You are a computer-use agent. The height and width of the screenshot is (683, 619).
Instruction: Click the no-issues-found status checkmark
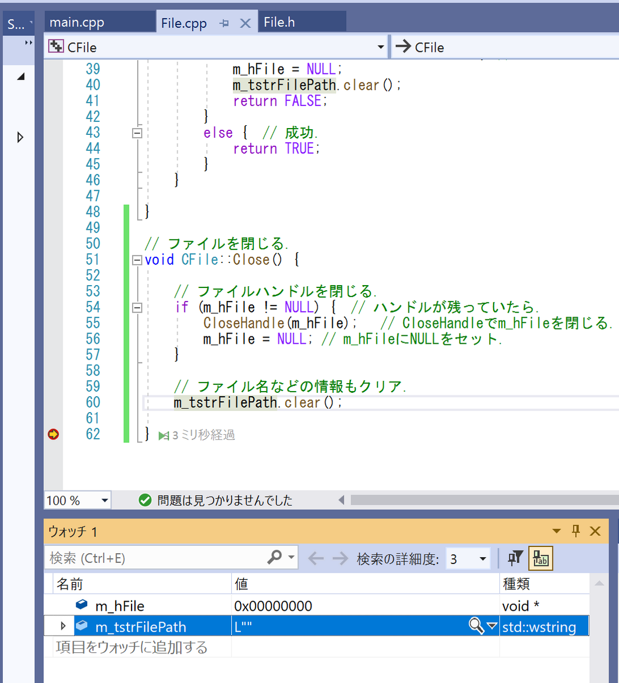tap(145, 500)
